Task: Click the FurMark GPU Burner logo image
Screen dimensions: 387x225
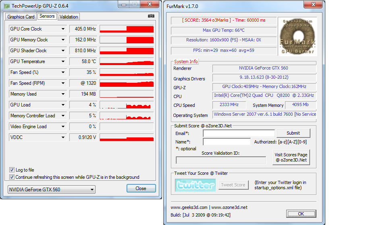Action: [x=298, y=37]
